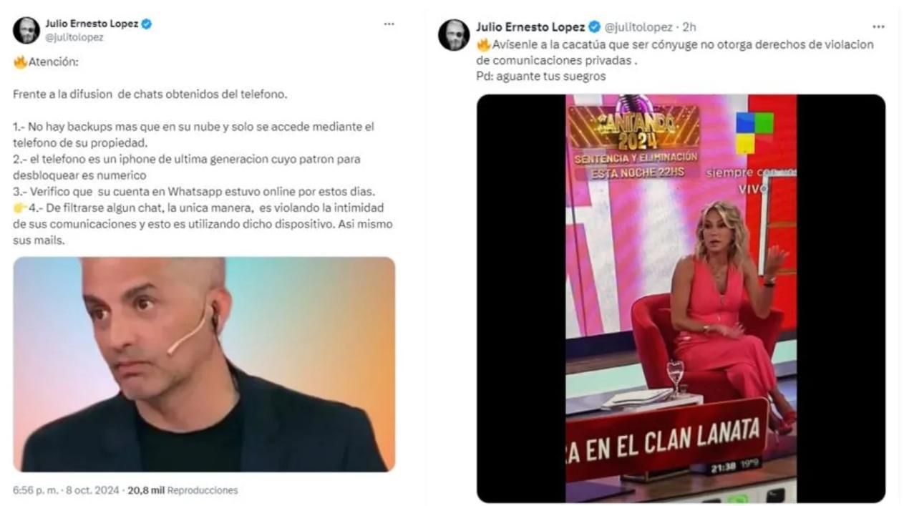Viewport: 904px width, 506px height.
Task: Play the Cantando 2024 video clip
Action: (x=681, y=298)
